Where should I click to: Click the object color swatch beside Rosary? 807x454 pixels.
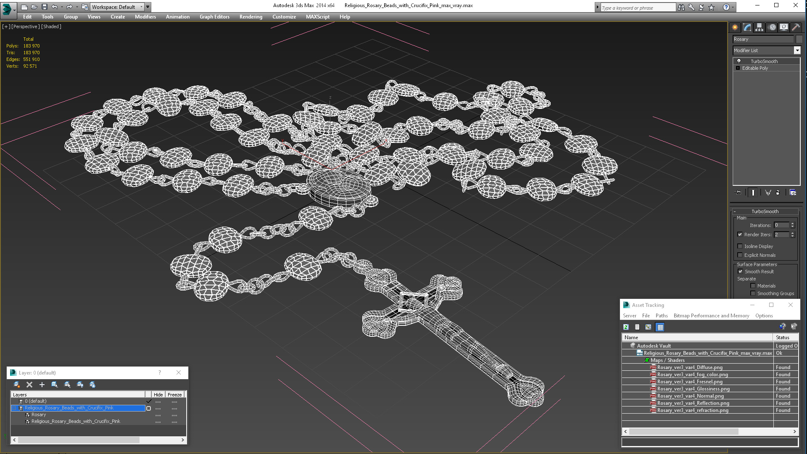(799, 39)
